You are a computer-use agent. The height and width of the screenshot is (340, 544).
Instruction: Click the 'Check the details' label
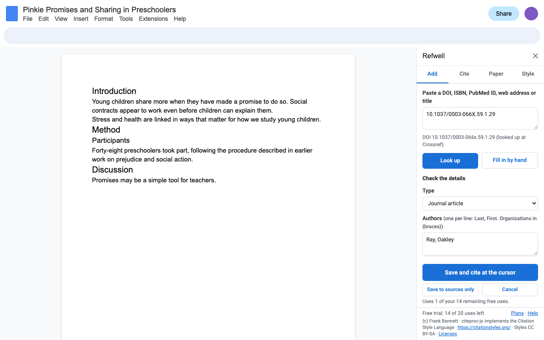(444, 178)
